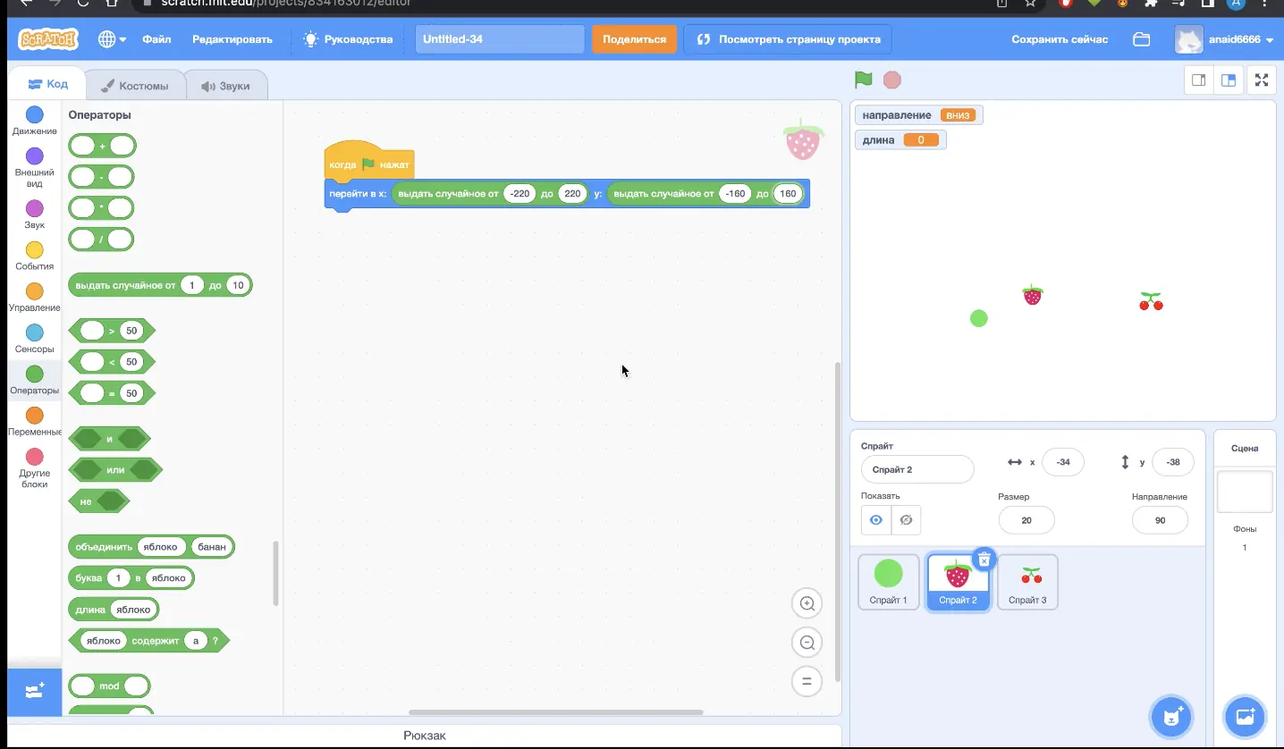This screenshot has height=749, width=1284.
Task: Click the workspace horizontal scrollbar
Action: click(x=556, y=712)
